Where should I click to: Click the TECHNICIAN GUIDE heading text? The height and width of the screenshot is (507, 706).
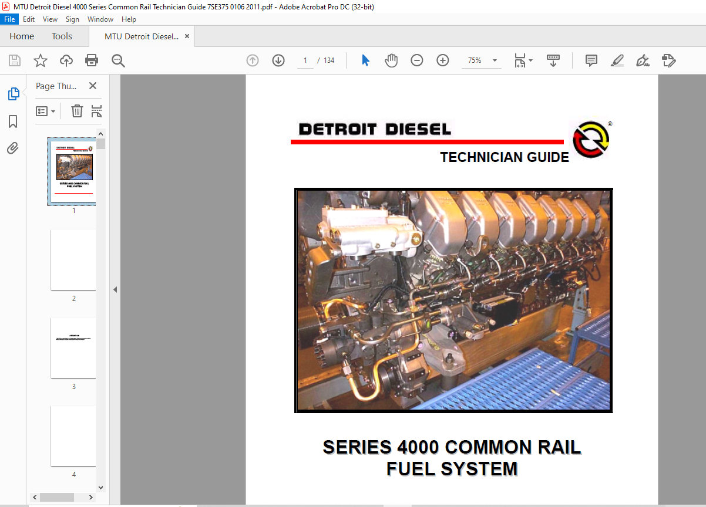(505, 157)
